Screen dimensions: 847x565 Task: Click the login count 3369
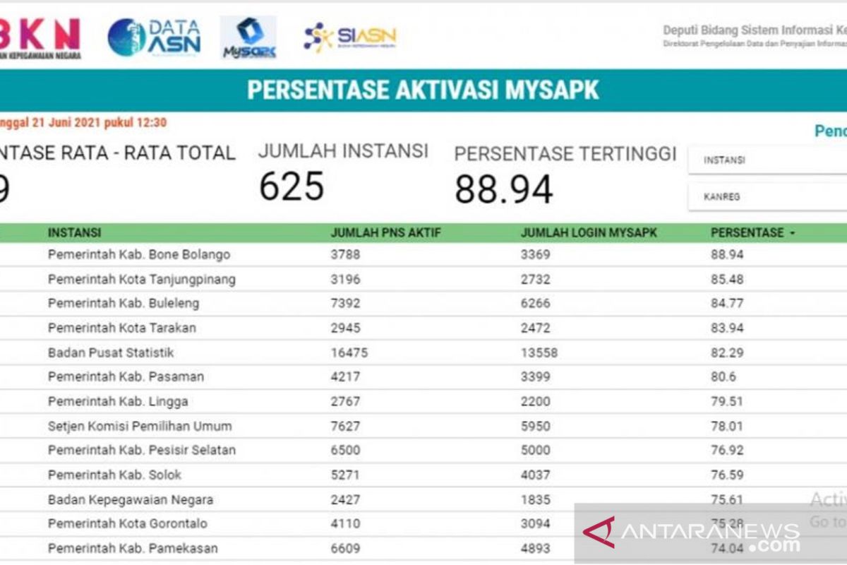(x=535, y=254)
